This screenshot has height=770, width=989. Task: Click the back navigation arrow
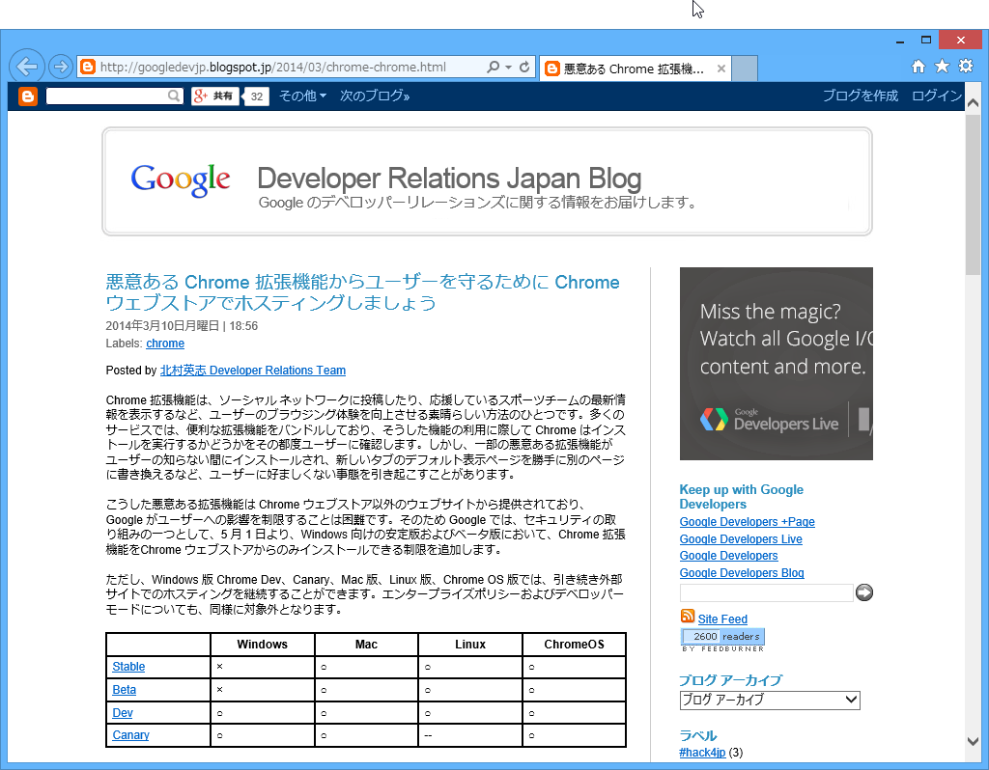point(26,66)
